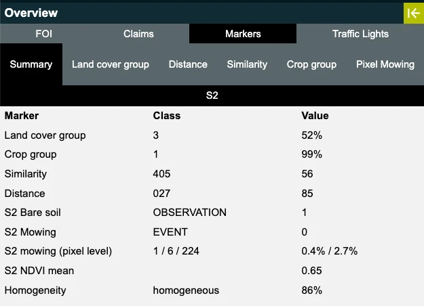Collapse the Overview panel with arrow icon
Screen dimensions: 424x306
413,13
